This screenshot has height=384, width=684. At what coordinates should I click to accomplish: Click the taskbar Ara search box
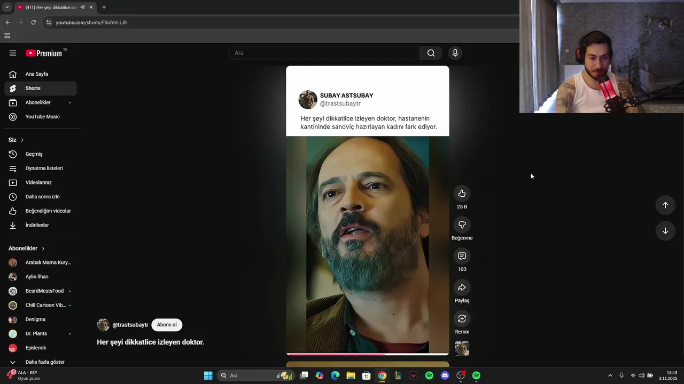tap(255, 375)
